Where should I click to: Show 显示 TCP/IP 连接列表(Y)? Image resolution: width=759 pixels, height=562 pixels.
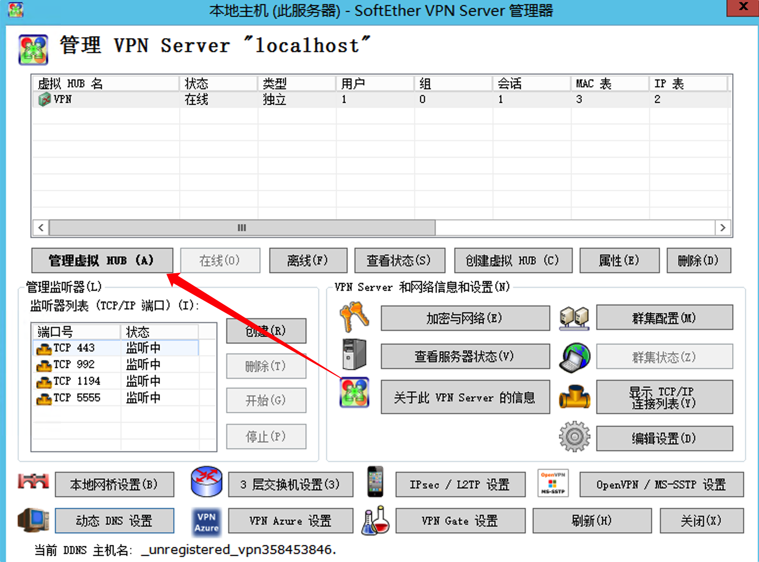pyautogui.click(x=664, y=397)
